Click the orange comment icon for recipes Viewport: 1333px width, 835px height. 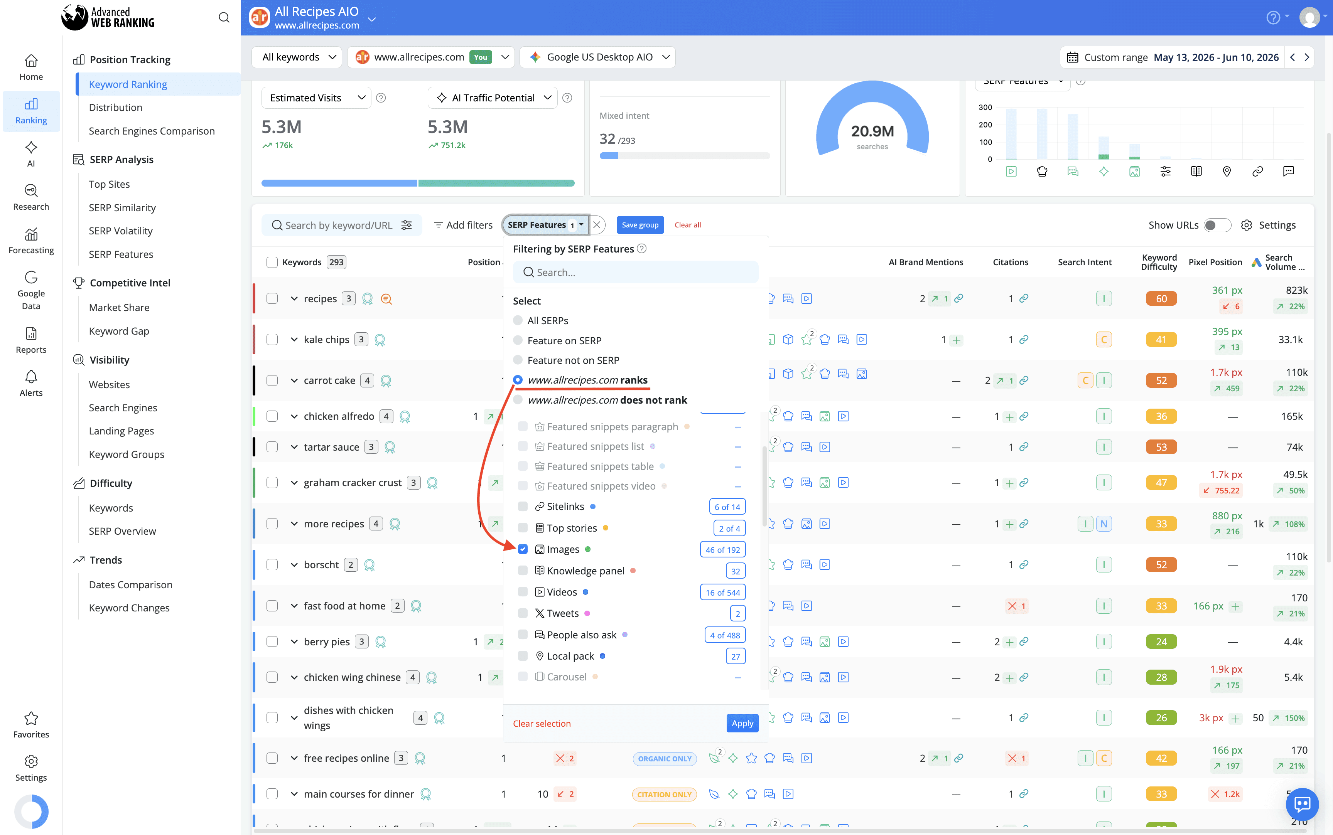(386, 299)
